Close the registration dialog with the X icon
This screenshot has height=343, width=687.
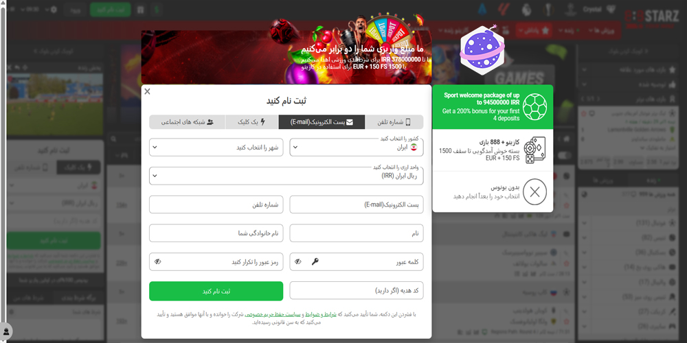tap(147, 91)
